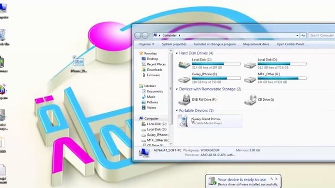Open Galaxy_IPhone (E:) drive icon
This screenshot has width=335, height=188.
[x=184, y=80]
